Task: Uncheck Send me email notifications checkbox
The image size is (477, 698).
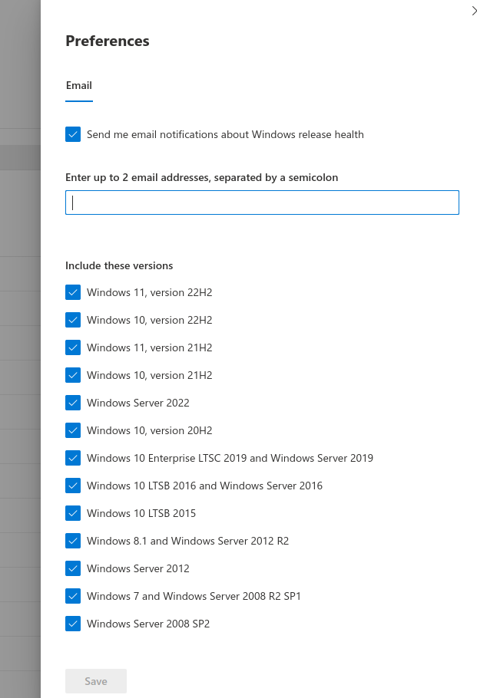Action: tap(73, 134)
